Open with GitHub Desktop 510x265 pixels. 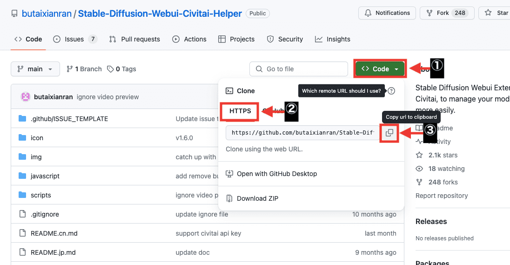(276, 174)
